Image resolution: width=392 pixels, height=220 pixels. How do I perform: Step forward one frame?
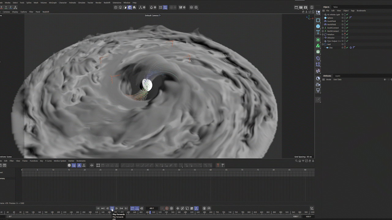(x=117, y=208)
